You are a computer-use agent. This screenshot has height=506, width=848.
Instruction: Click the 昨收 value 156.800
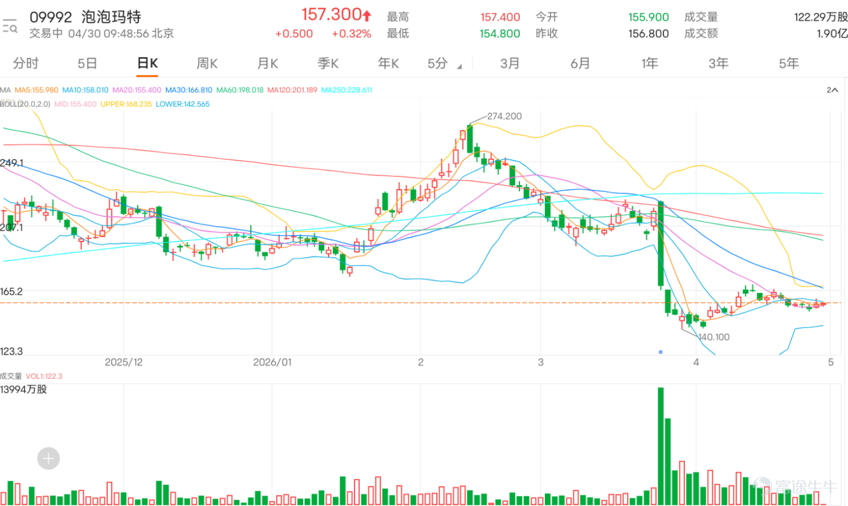pyautogui.click(x=649, y=34)
